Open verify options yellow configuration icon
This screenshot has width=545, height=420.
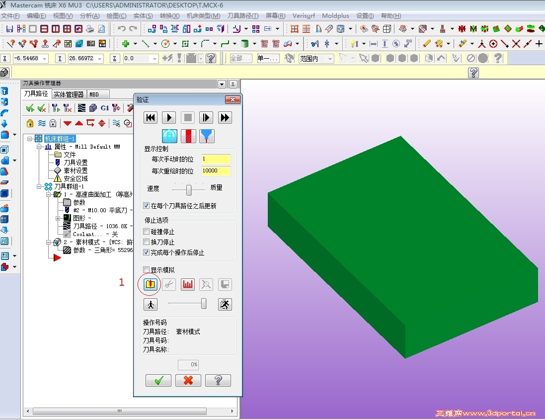[x=150, y=284]
